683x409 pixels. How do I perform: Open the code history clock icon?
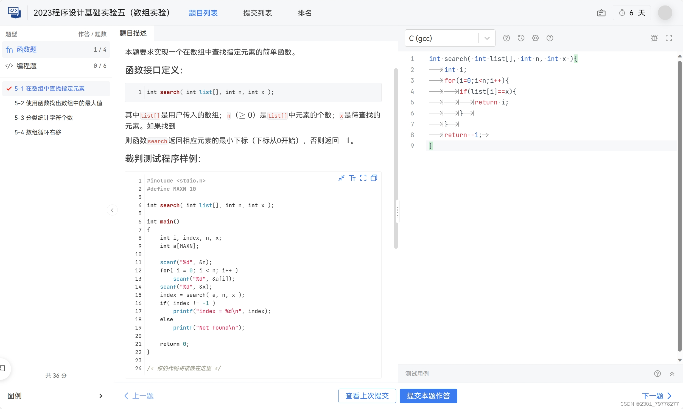[521, 38]
